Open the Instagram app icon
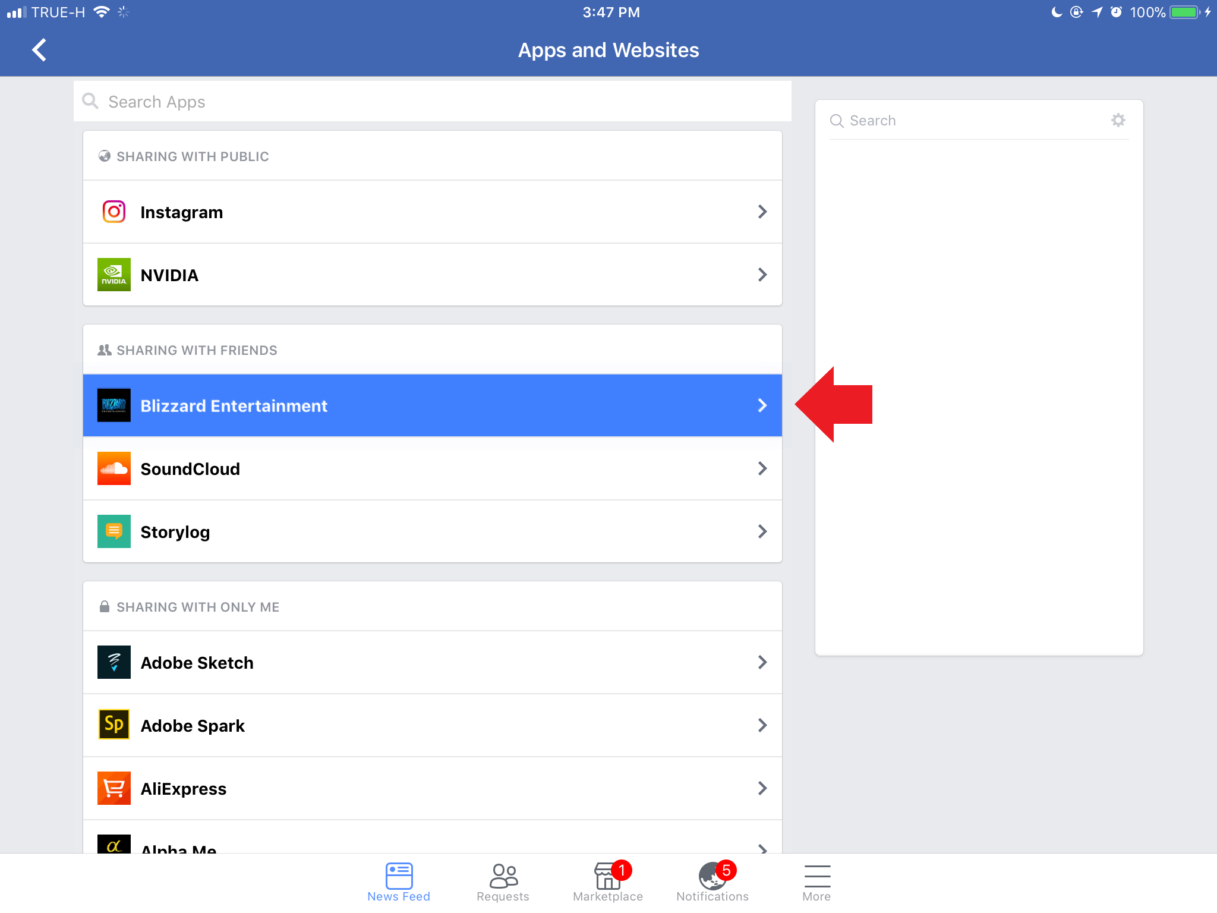Screen dimensions: 1217x913 point(113,212)
